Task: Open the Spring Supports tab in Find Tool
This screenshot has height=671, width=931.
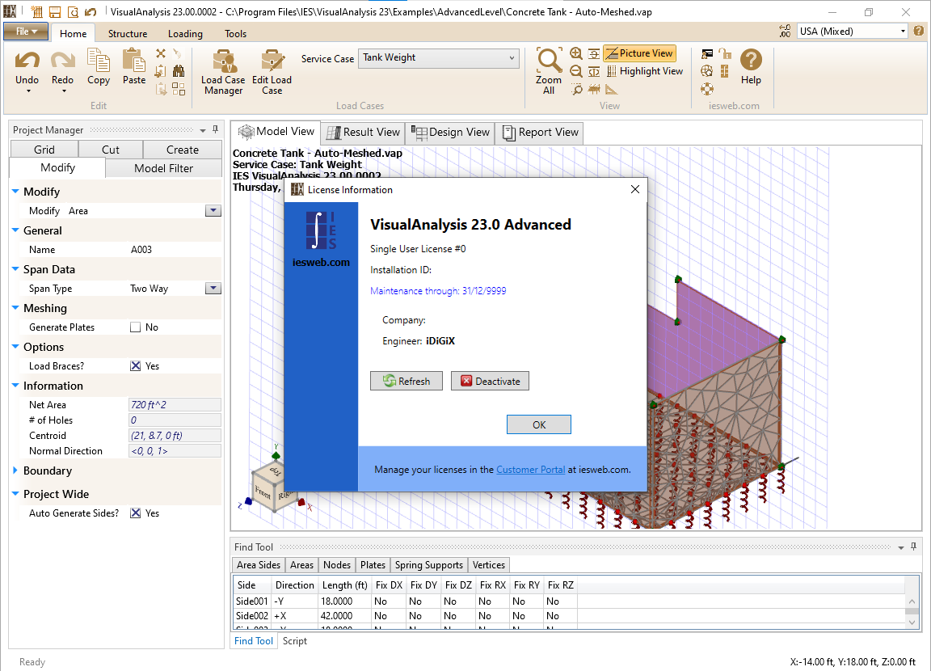Action: tap(428, 565)
